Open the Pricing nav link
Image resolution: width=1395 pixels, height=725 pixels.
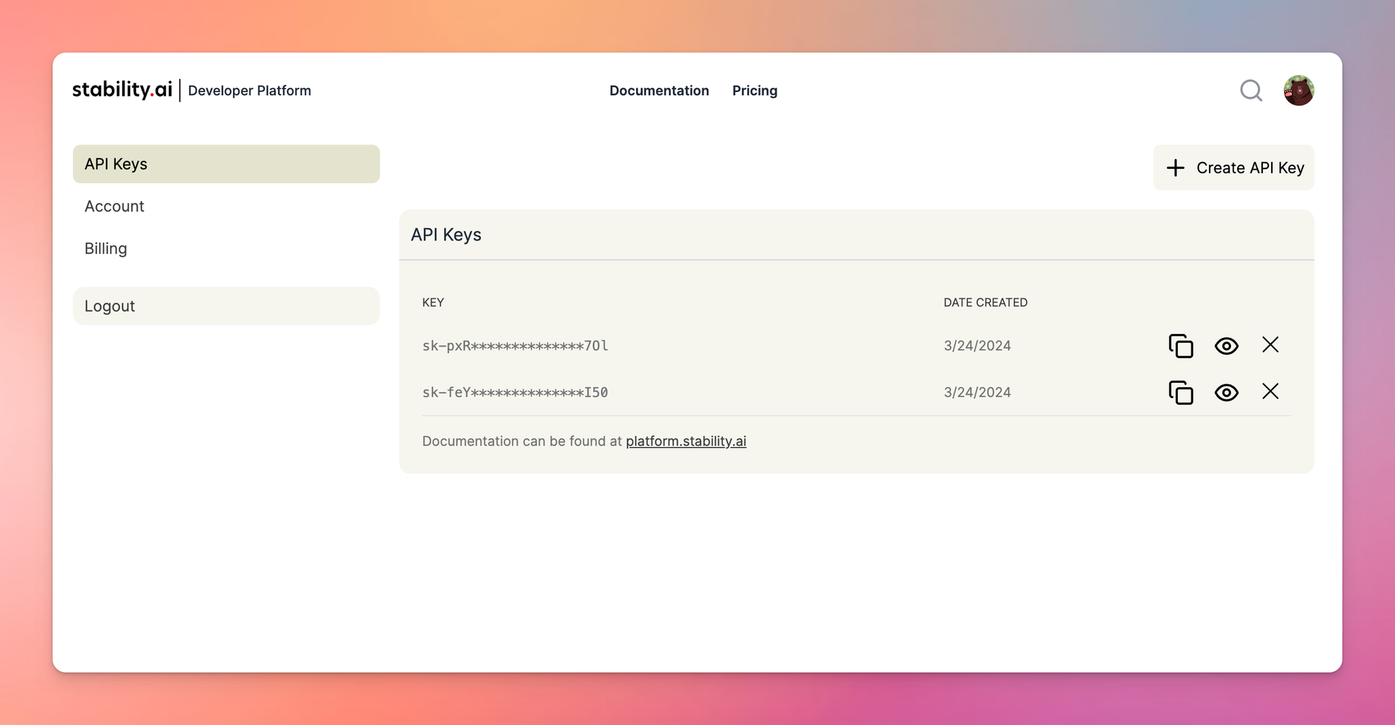pyautogui.click(x=755, y=91)
